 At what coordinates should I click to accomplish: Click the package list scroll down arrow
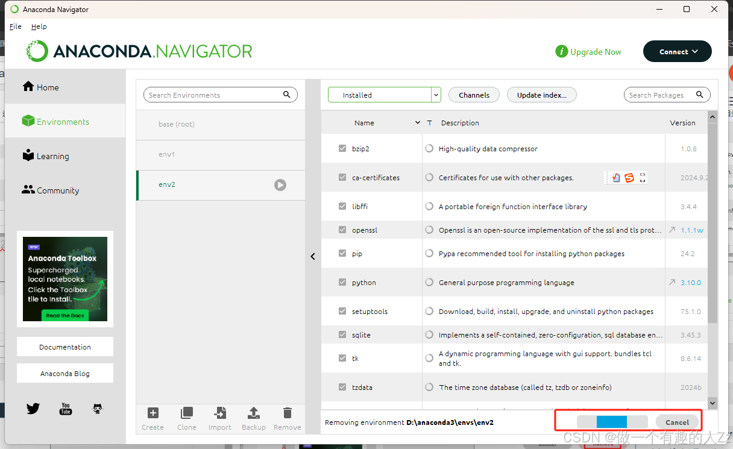click(713, 403)
